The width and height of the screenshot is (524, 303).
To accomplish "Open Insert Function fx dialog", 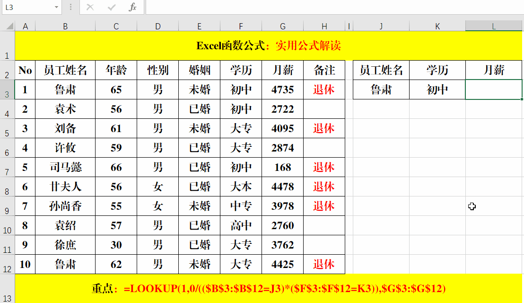I will pos(133,7).
